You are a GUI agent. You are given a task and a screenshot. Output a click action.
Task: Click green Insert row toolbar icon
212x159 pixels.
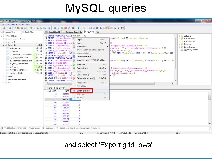tap(62, 28)
